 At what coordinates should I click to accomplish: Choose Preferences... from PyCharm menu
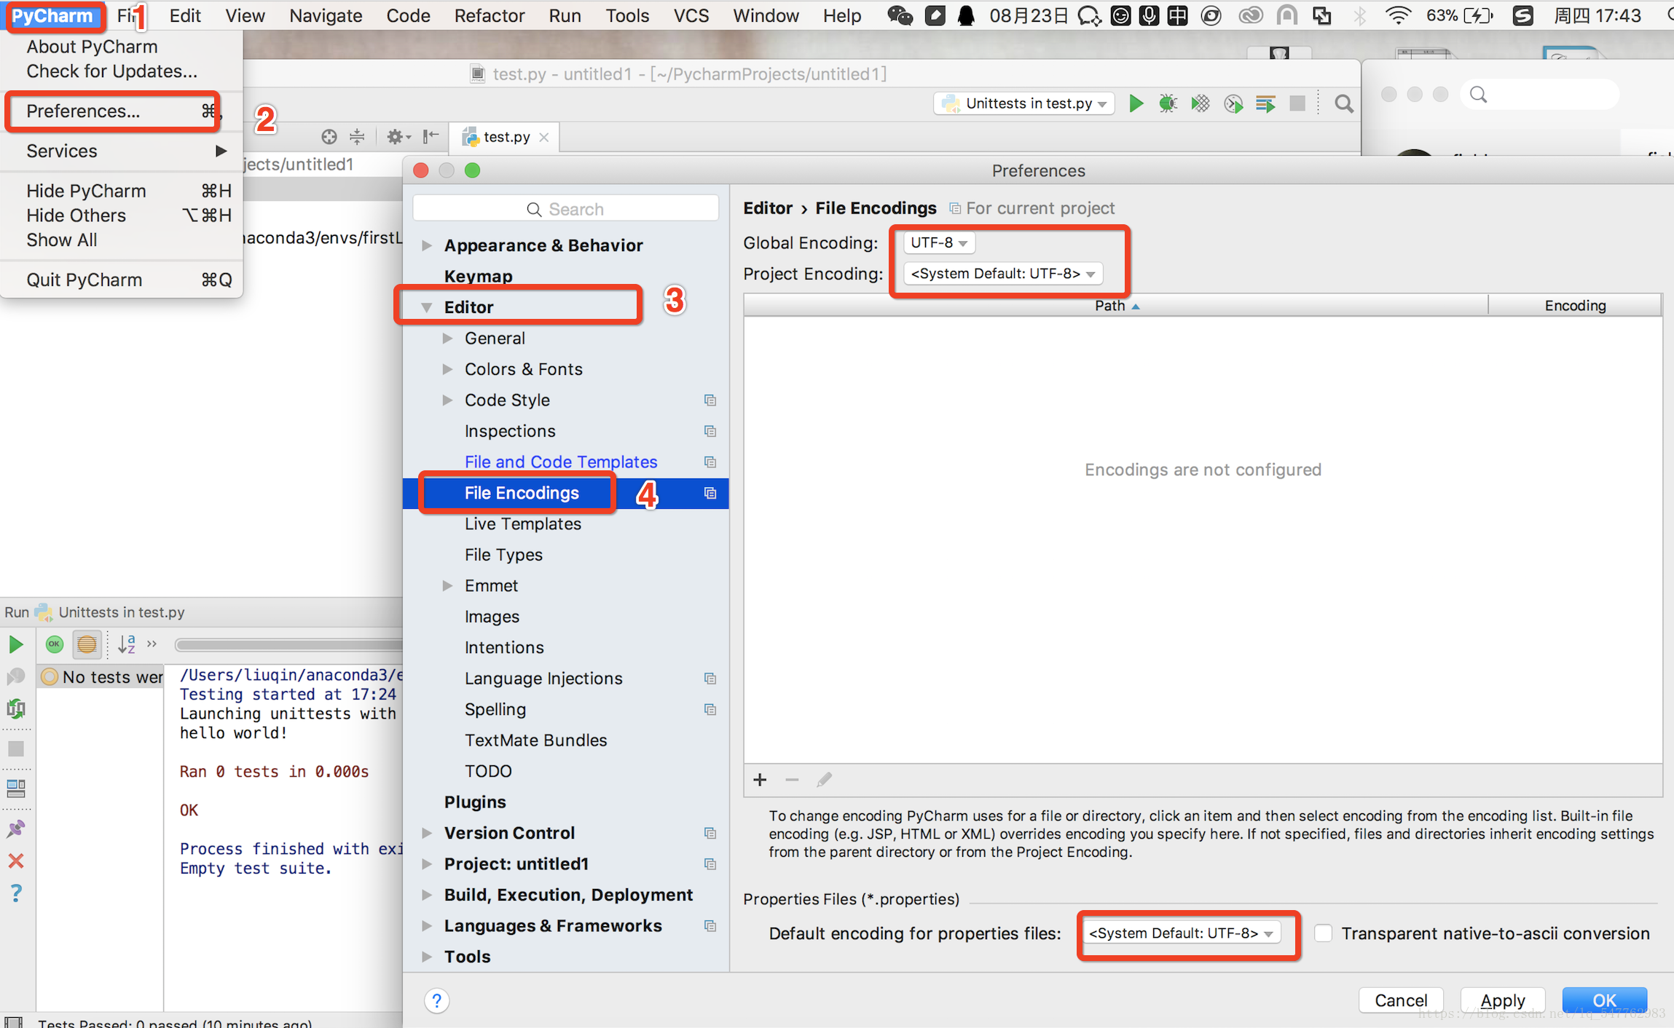[83, 111]
